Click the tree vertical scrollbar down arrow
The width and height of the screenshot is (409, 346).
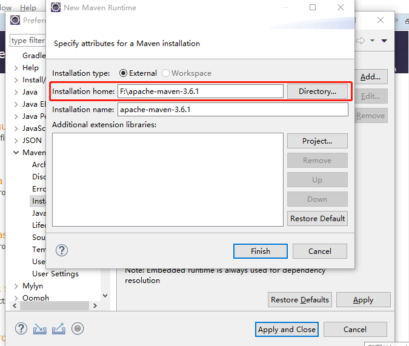tap(105, 296)
